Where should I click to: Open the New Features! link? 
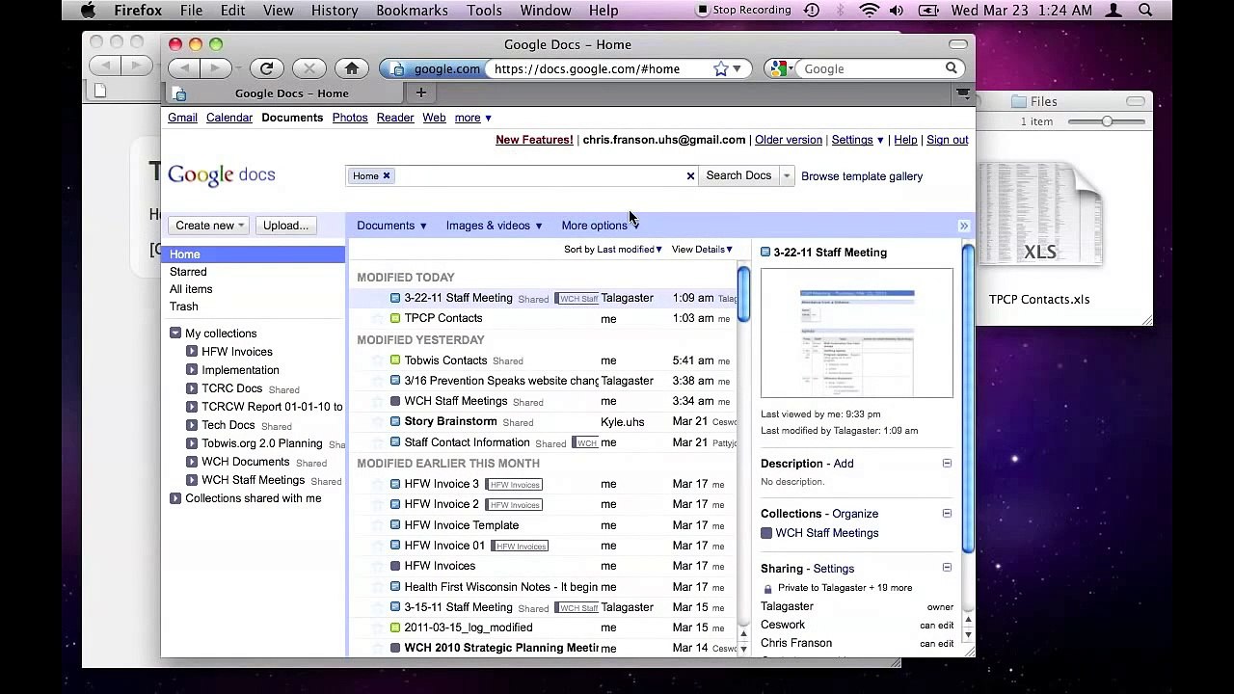click(x=534, y=140)
